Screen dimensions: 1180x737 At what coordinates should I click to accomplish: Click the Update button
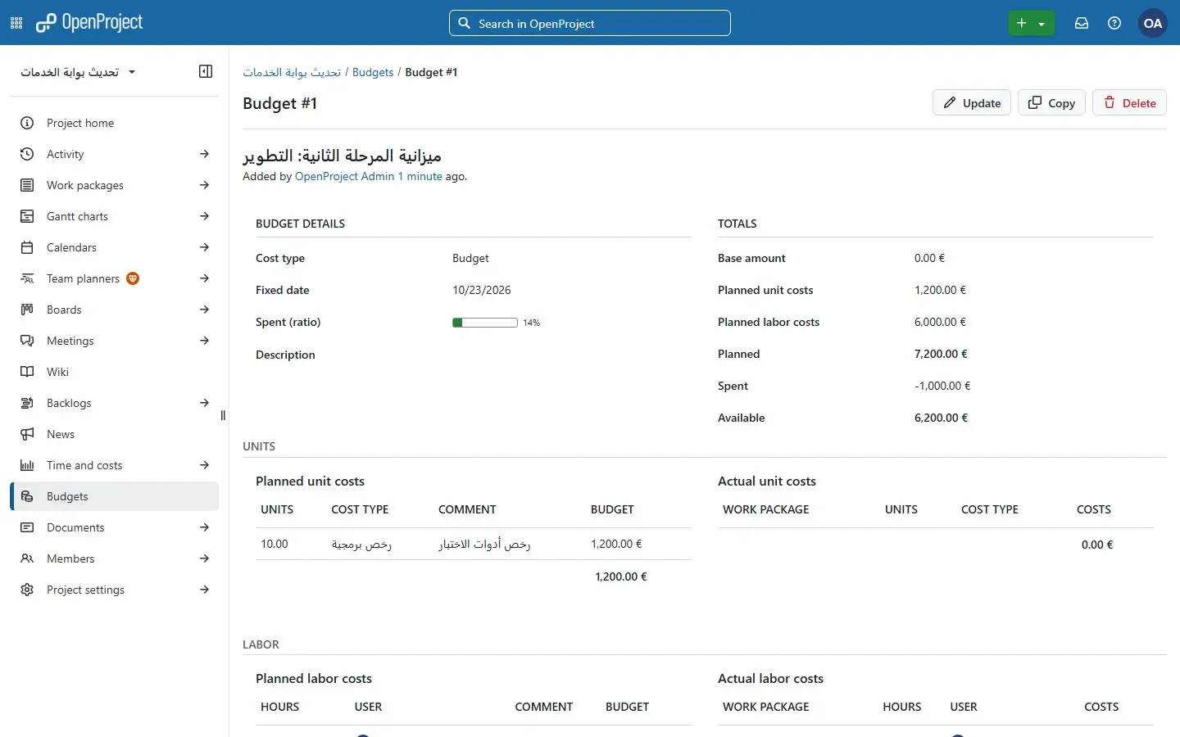(972, 102)
